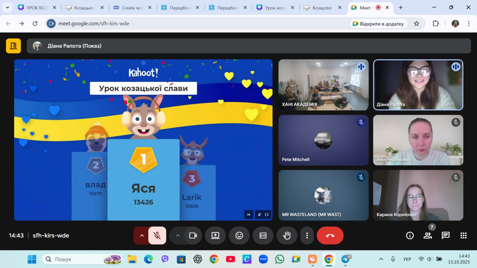The height and width of the screenshot is (268, 477).
Task: Open Telegram from the Windows taskbar
Action: [x=345, y=259]
